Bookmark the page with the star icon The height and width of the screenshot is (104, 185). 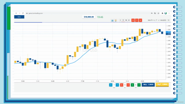tap(158, 13)
